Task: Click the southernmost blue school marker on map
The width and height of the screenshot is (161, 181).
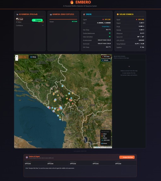Action: tap(60, 119)
